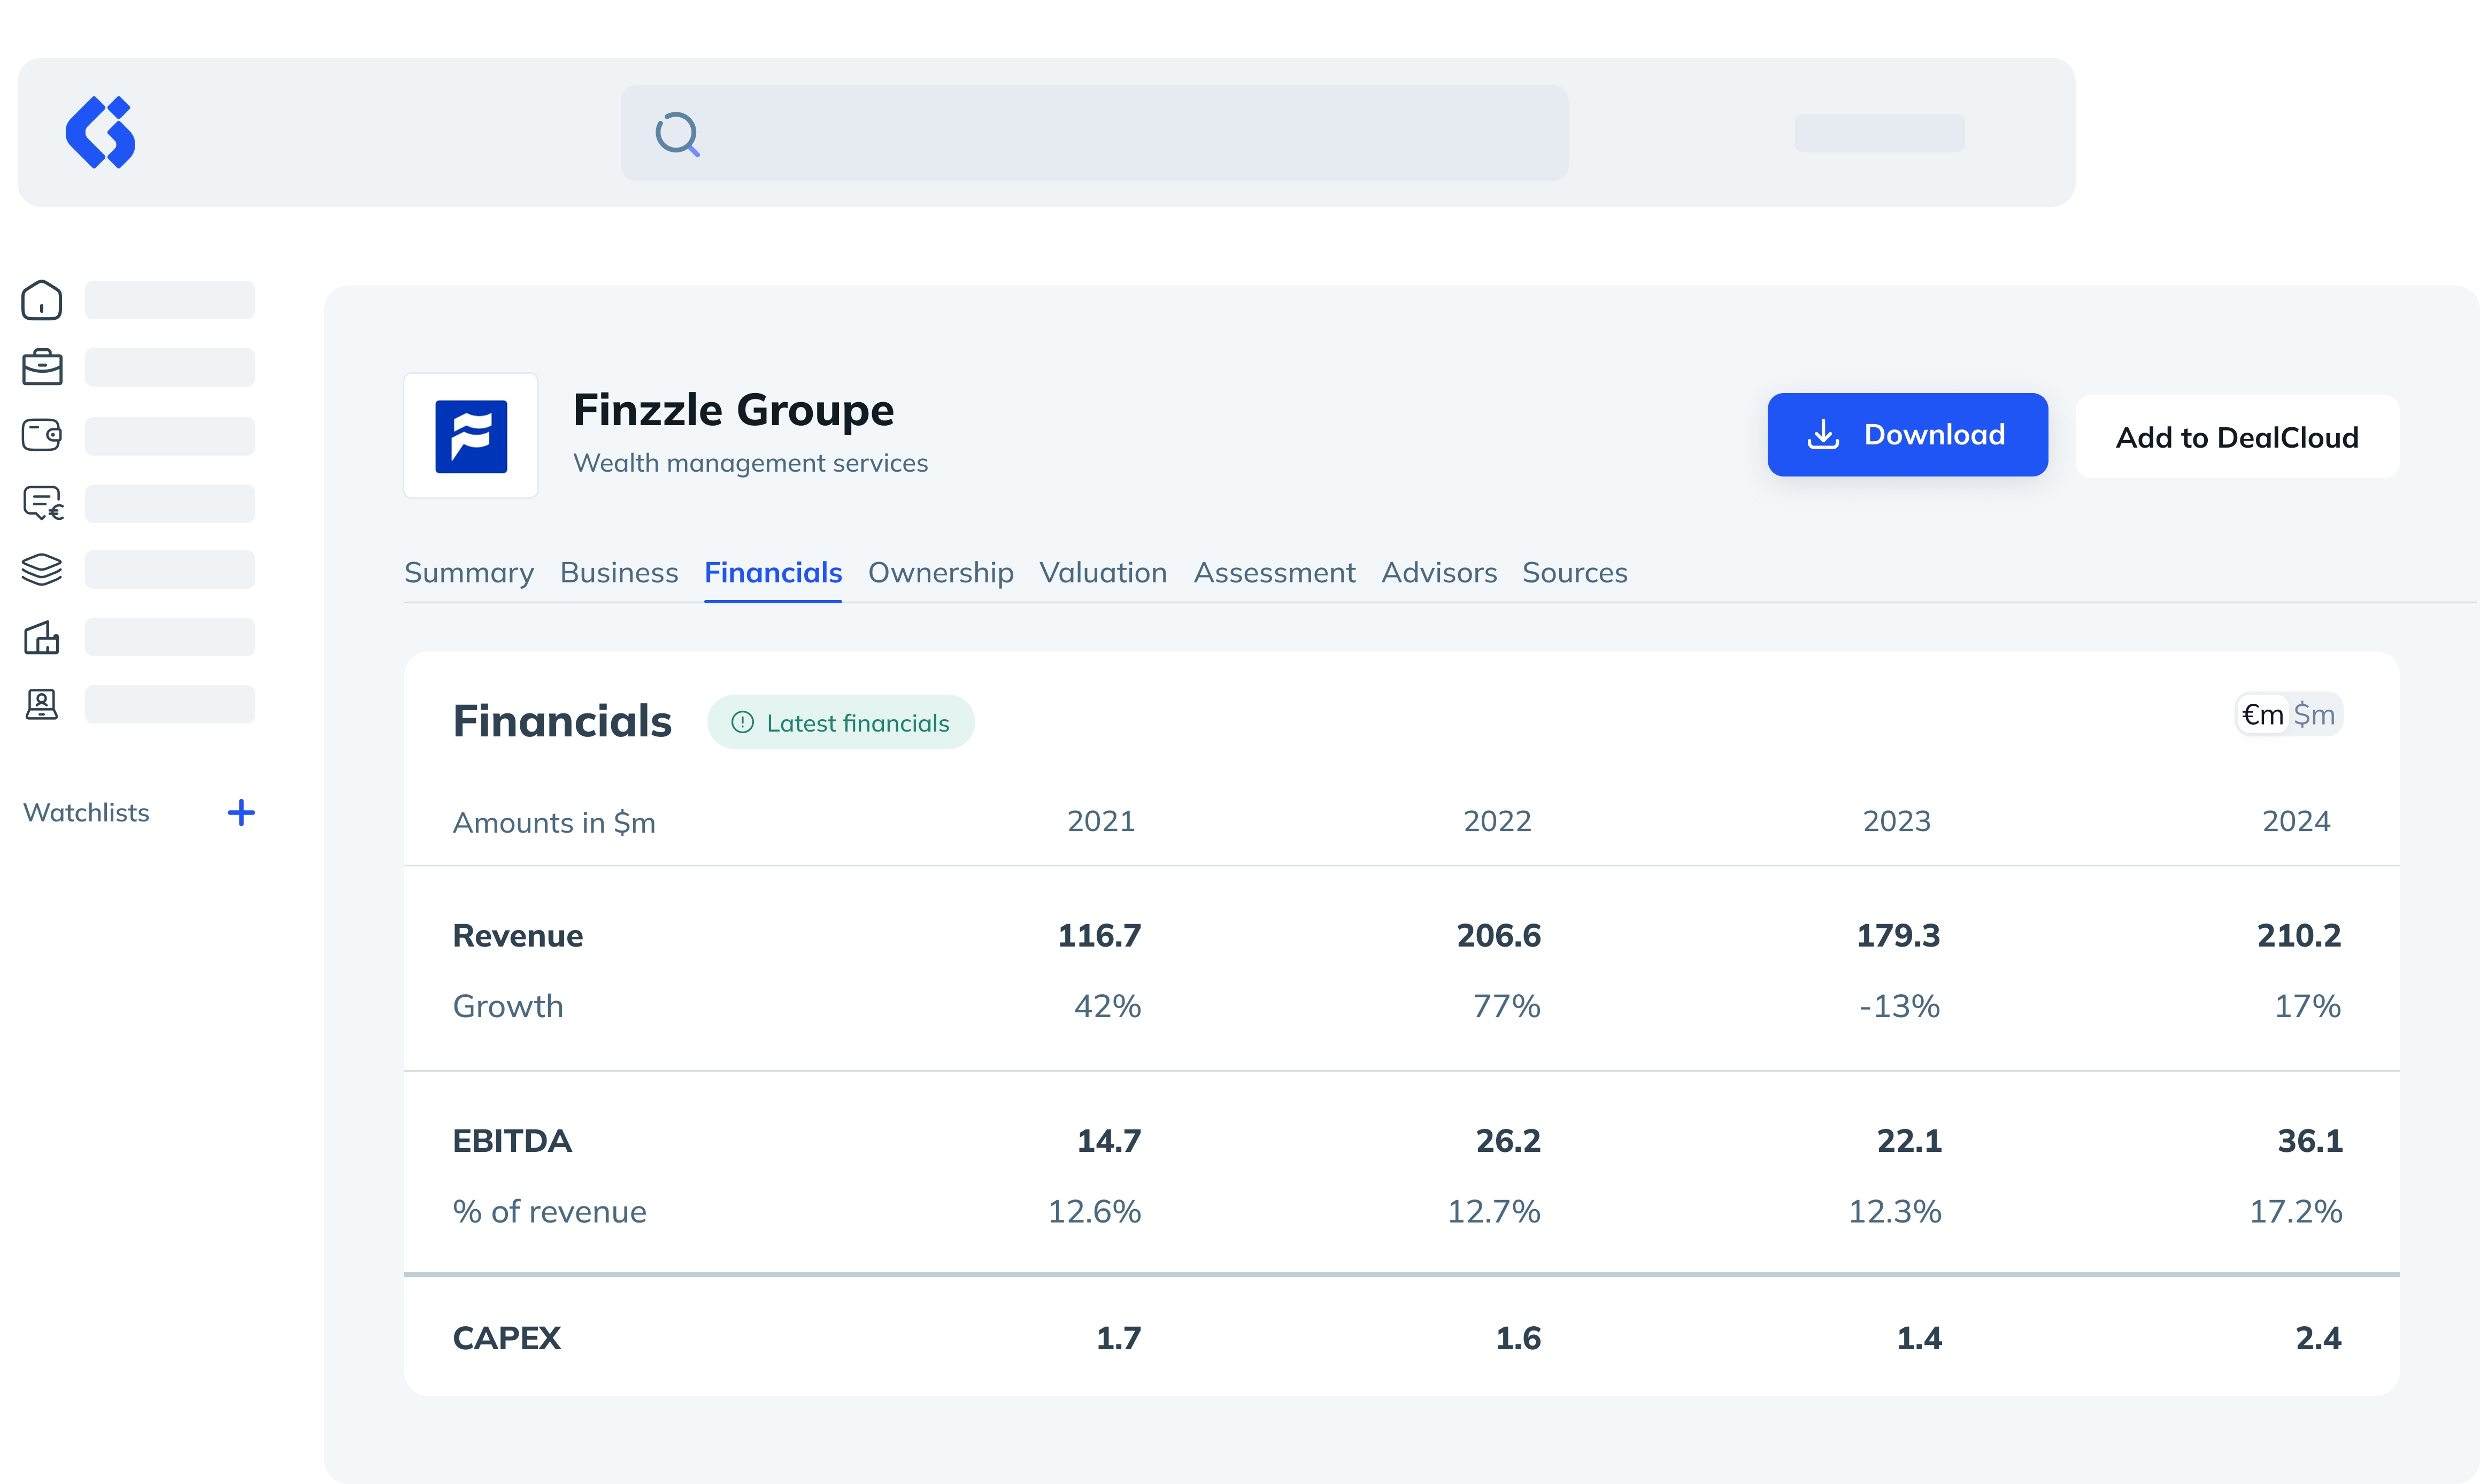Switch currency to $m
The height and width of the screenshot is (1484, 2480).
coord(2314,715)
